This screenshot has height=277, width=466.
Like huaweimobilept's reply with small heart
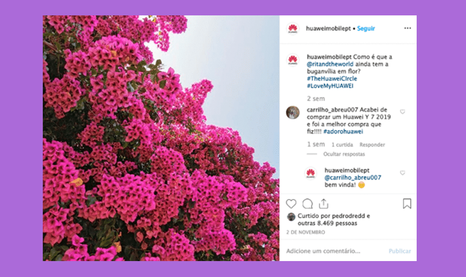coord(402,173)
